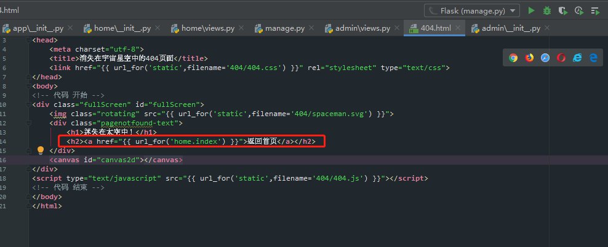608x247 pixels.
Task: Open page preview in Firefox browser
Action: (x=529, y=58)
